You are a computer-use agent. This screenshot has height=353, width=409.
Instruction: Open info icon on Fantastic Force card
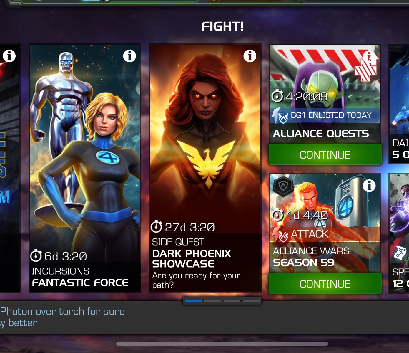[x=129, y=56]
